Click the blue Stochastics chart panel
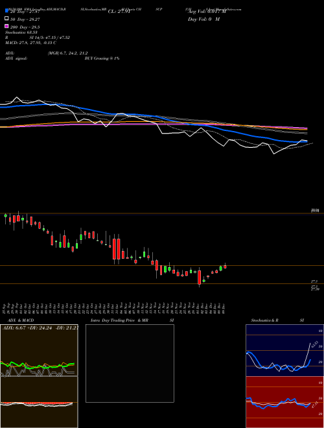The width and height of the screenshot is (324, 428). pyautogui.click(x=284, y=350)
